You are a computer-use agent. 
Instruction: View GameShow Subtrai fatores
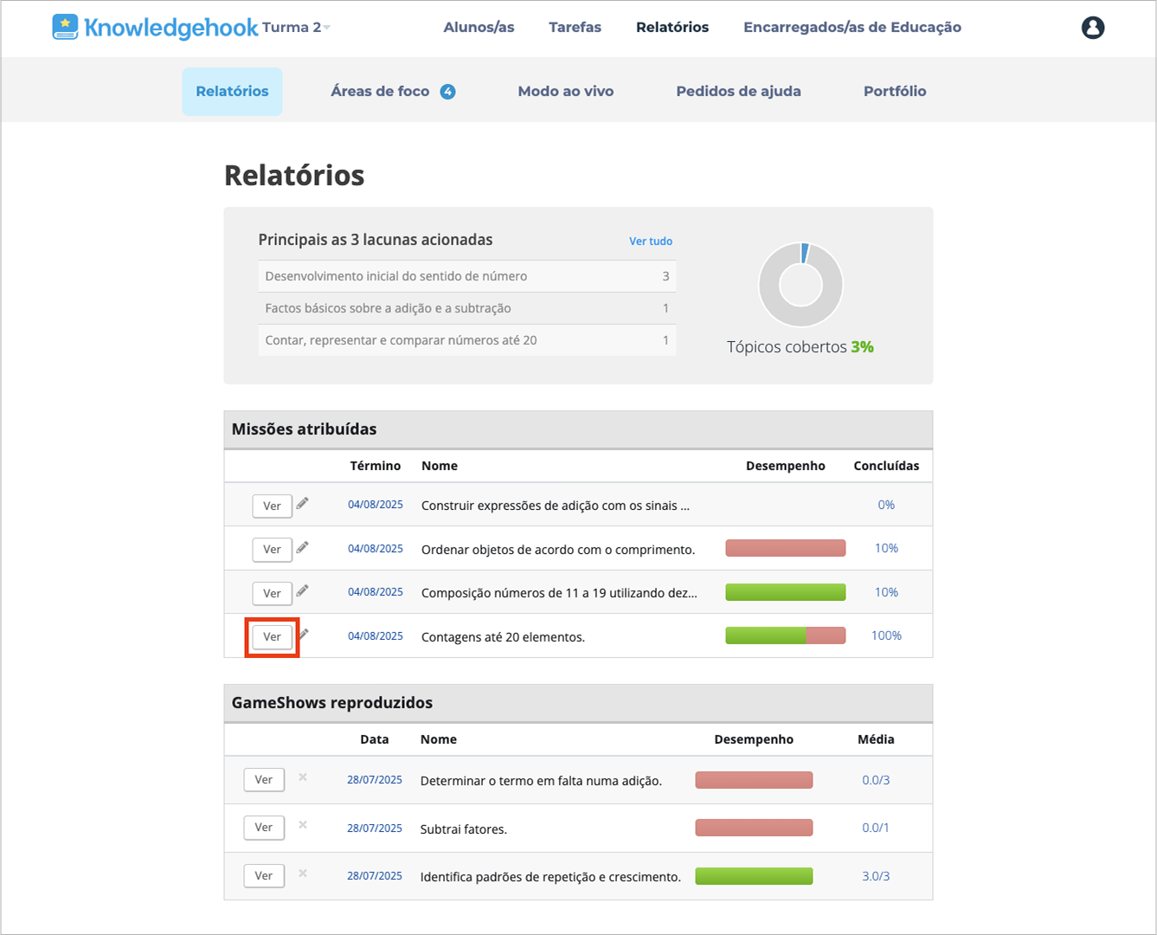[x=263, y=827]
